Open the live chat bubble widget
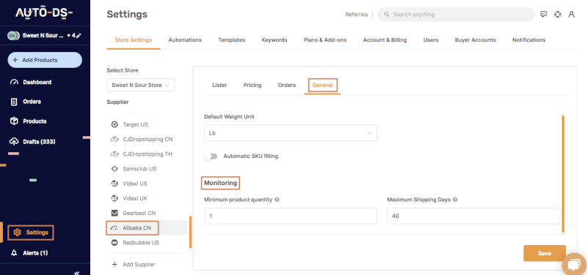587x275 pixels. (x=574, y=264)
